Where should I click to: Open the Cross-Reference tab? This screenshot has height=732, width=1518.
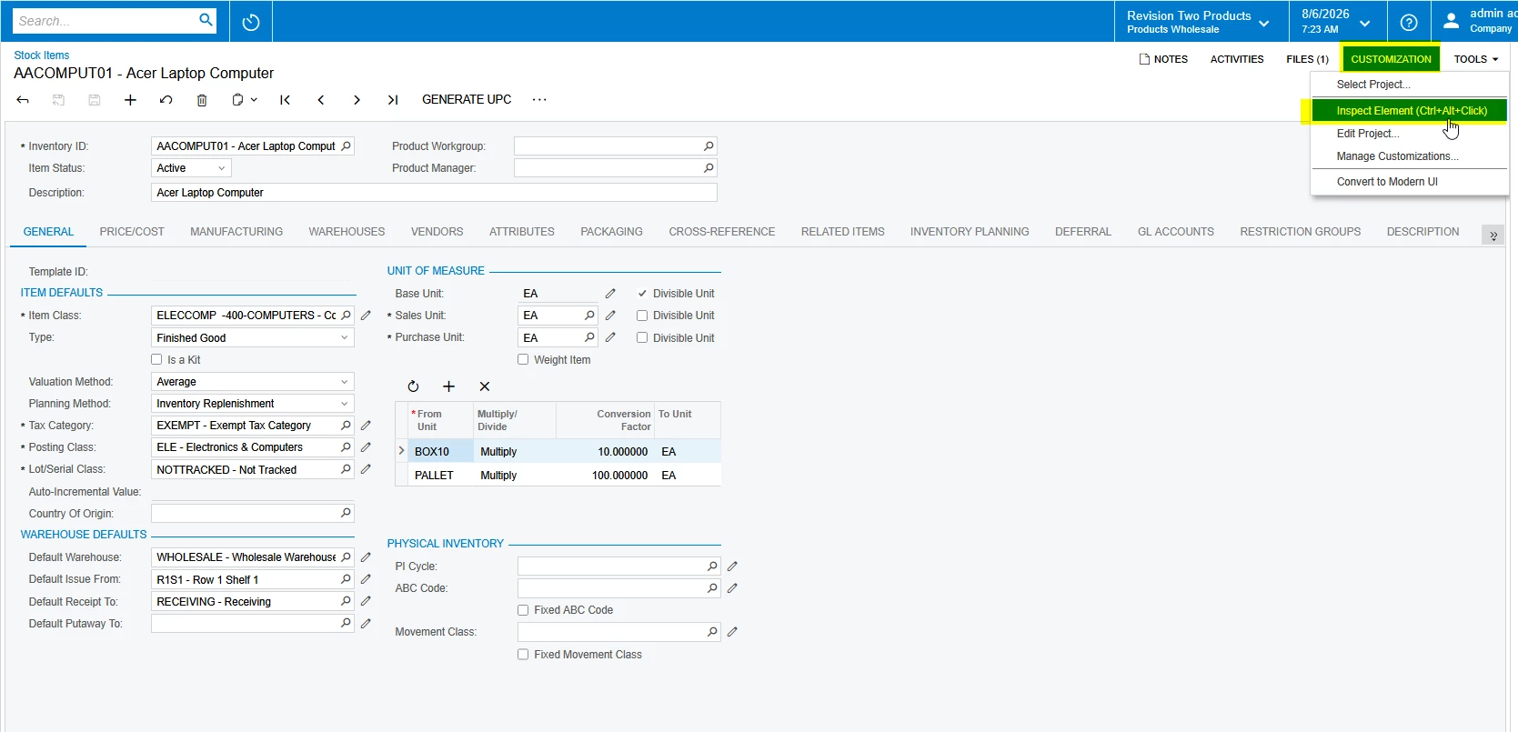(722, 232)
